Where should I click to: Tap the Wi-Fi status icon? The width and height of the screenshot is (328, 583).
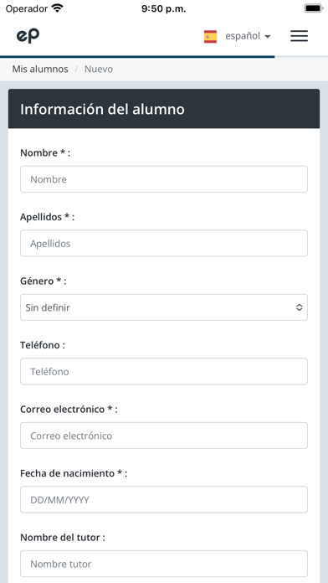click(57, 8)
